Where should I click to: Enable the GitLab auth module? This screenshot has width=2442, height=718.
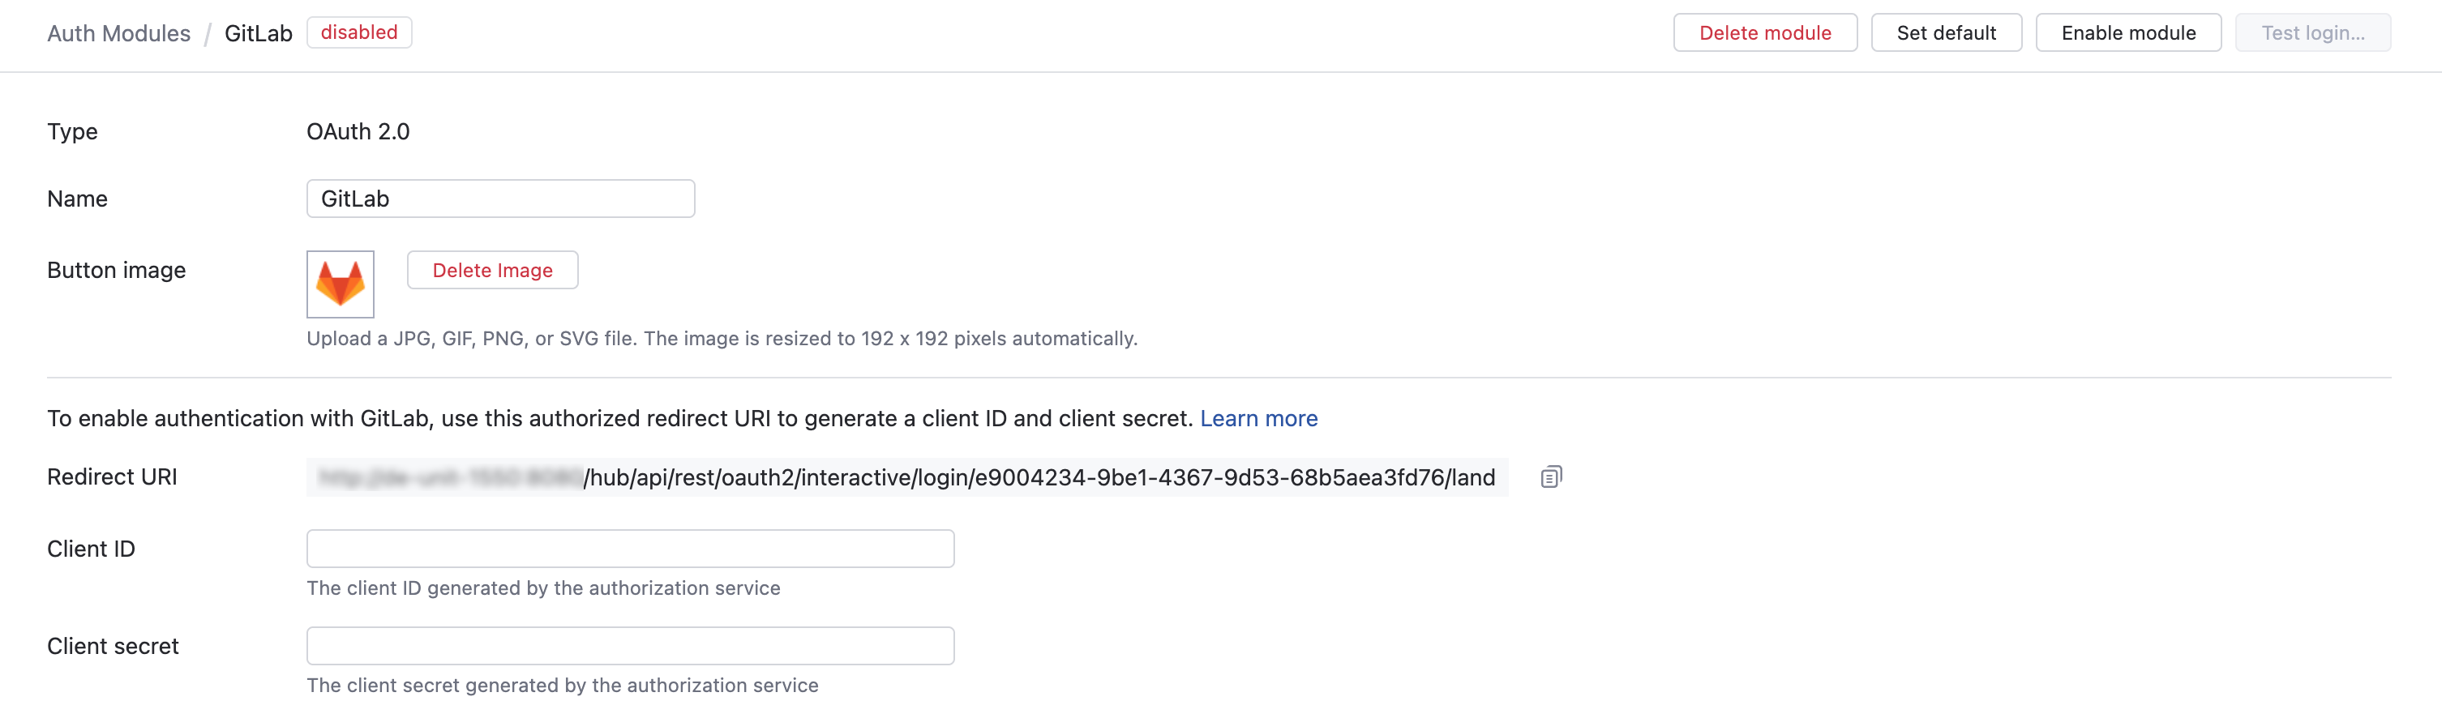click(x=2127, y=33)
